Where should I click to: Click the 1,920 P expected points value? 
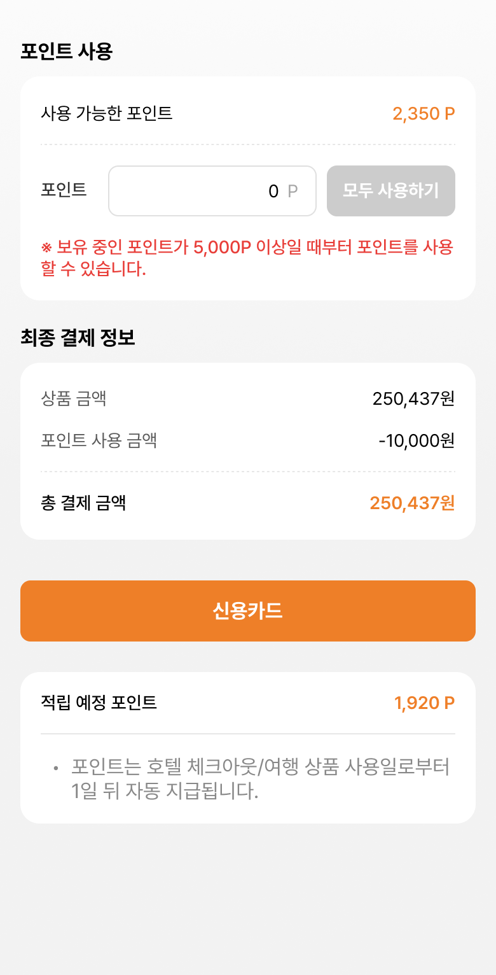(424, 703)
